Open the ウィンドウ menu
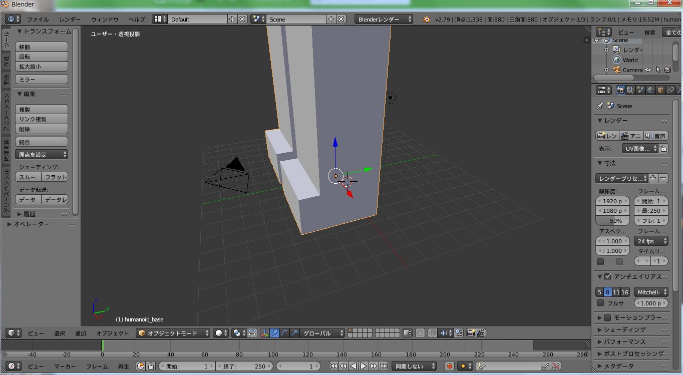This screenshot has width=683, height=375. pos(105,19)
